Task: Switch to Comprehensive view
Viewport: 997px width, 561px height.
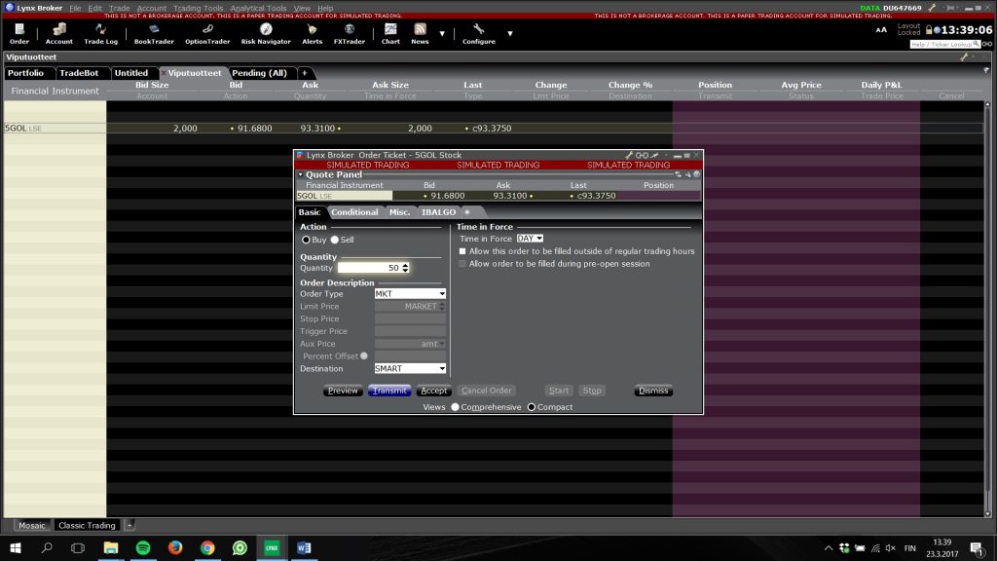Action: click(x=455, y=407)
